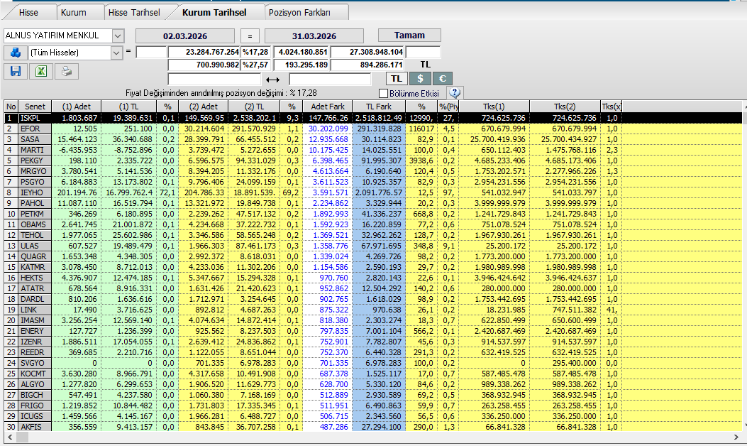Click the double-arrow swap icon
This screenshot has height=446, width=747.
click(x=272, y=80)
